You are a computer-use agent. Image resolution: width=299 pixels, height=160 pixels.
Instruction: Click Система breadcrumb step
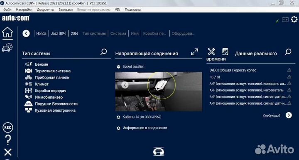[x=118, y=33]
